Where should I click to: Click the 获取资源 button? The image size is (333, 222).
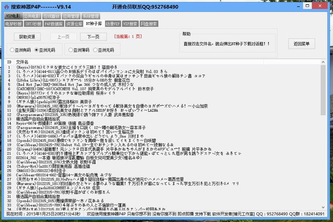[x=27, y=37]
